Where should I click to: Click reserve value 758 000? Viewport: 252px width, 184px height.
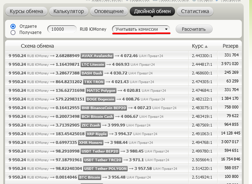231,107
